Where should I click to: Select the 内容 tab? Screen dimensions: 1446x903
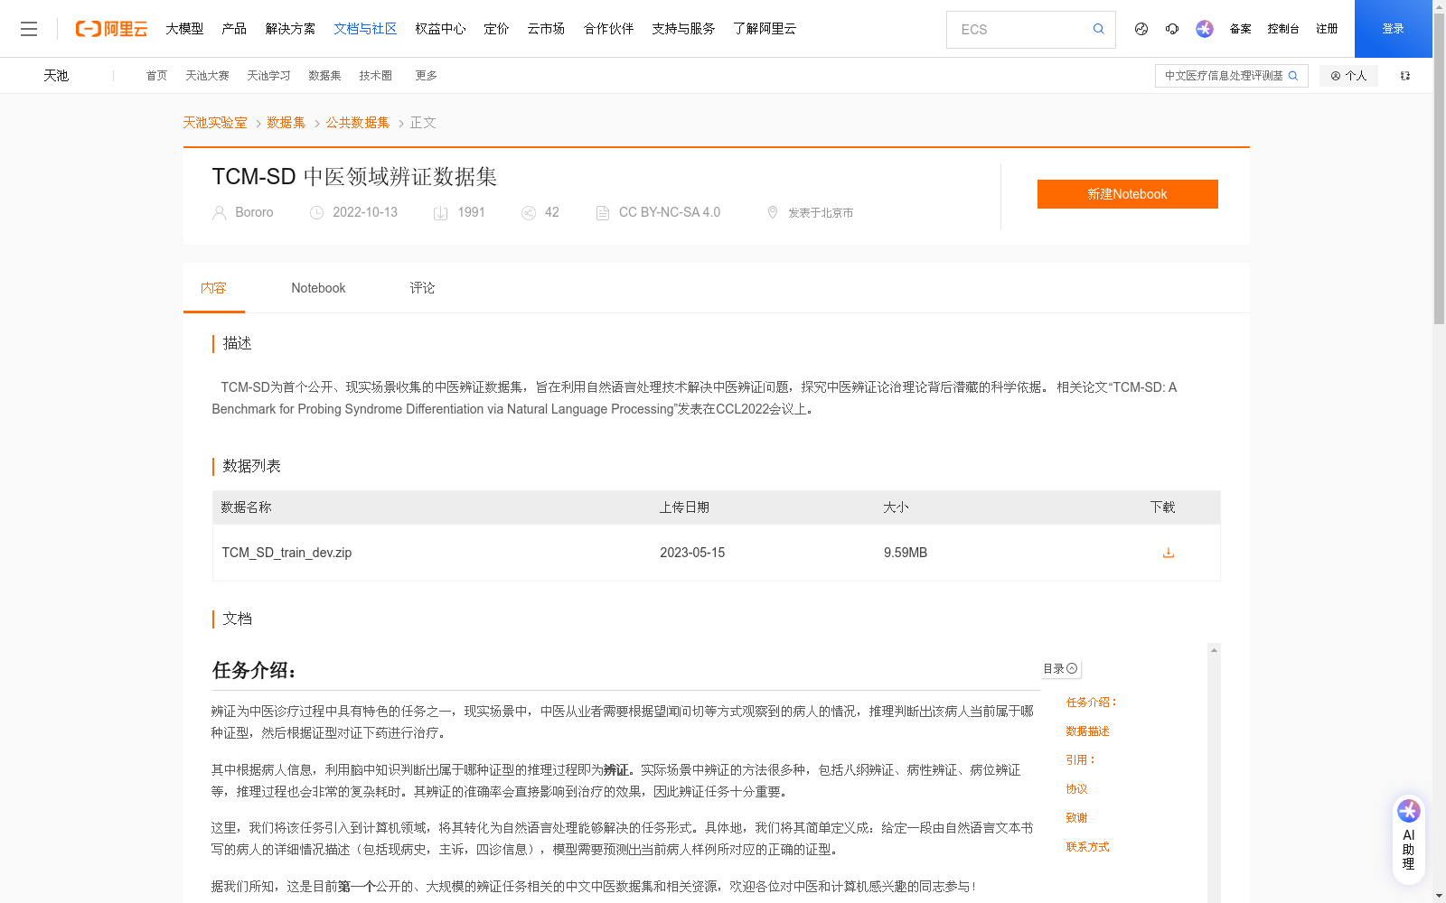[x=213, y=288]
